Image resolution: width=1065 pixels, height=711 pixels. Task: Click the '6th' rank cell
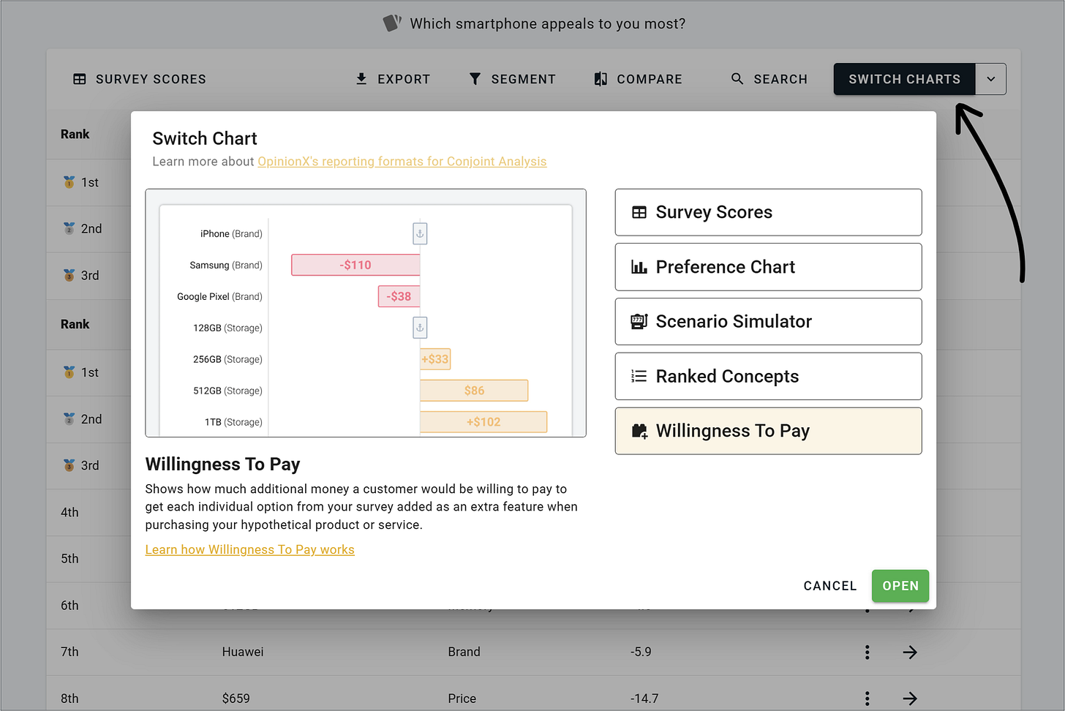pyautogui.click(x=69, y=606)
